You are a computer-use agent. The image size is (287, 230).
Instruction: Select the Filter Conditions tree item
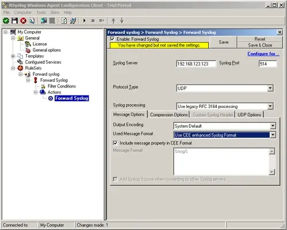[62, 86]
